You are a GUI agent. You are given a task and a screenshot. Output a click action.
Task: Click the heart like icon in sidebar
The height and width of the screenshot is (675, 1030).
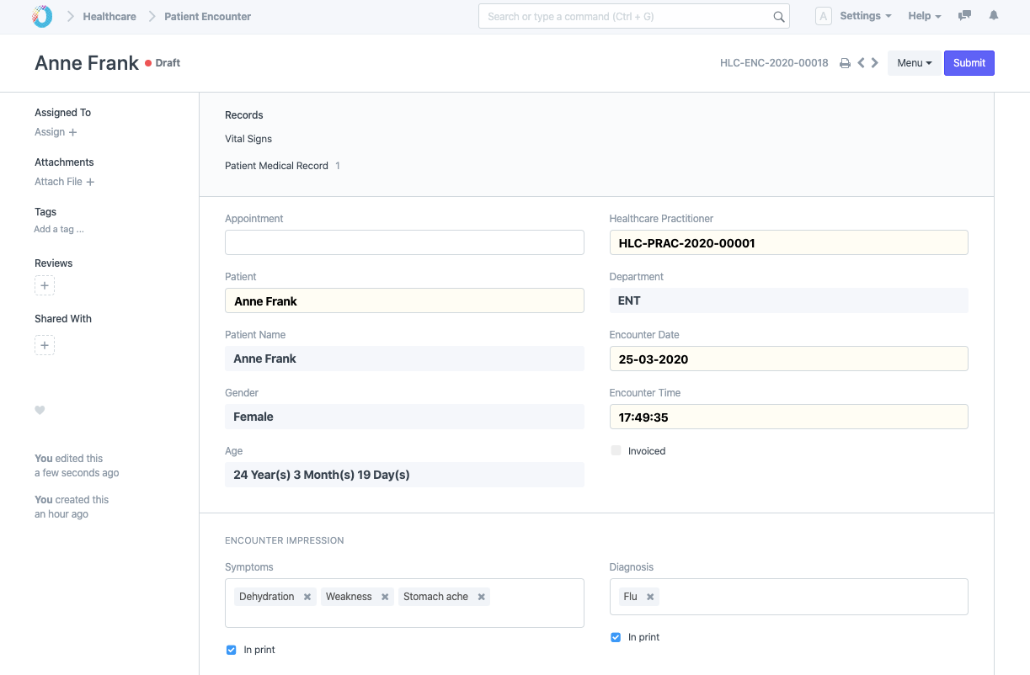(x=40, y=411)
